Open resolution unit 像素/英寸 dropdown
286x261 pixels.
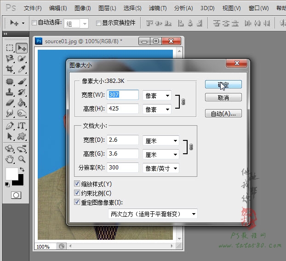[x=161, y=168]
